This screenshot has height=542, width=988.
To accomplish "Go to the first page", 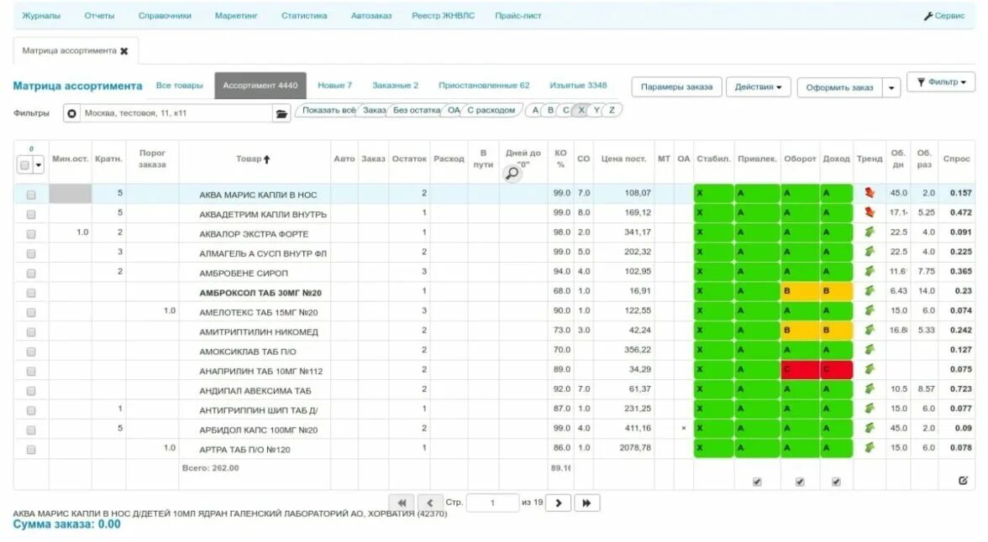I will [402, 503].
